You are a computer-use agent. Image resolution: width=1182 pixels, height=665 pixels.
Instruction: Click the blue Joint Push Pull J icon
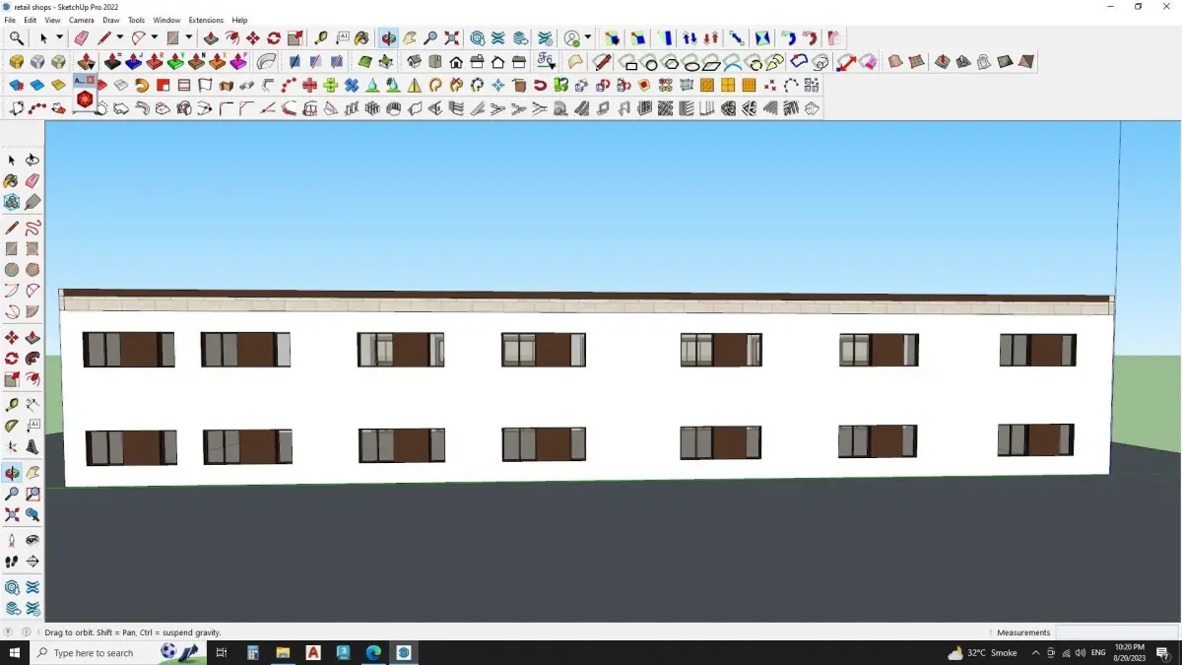(133, 61)
